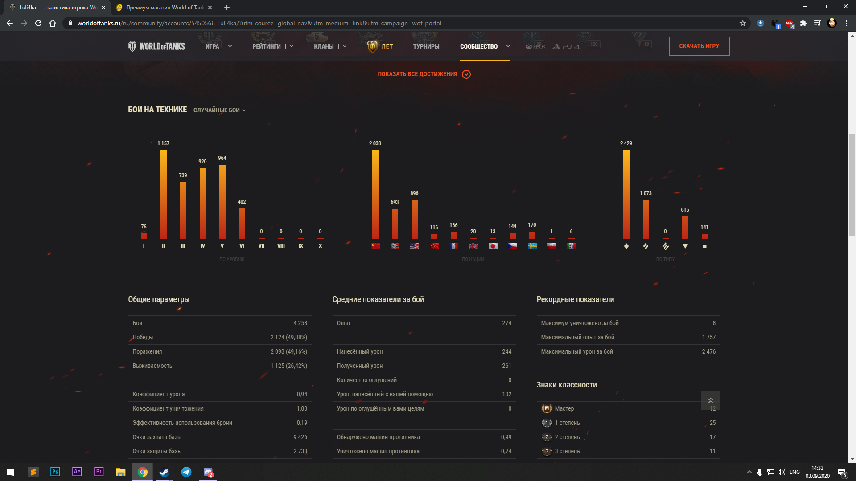Click the Победы value 2 124 (49,88%)
Viewport: 856px width, 481px height.
[288, 337]
